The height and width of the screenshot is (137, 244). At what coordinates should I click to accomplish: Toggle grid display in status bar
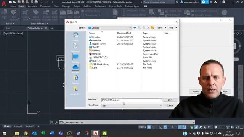149,127
